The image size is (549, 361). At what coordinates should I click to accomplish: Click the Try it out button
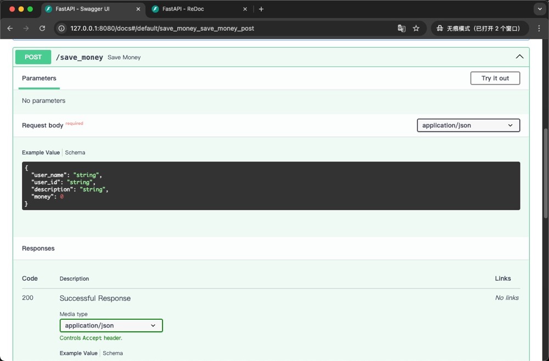click(x=495, y=78)
